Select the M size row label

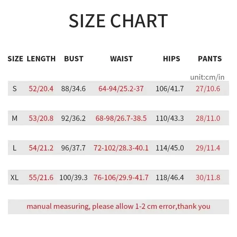coord(15,118)
